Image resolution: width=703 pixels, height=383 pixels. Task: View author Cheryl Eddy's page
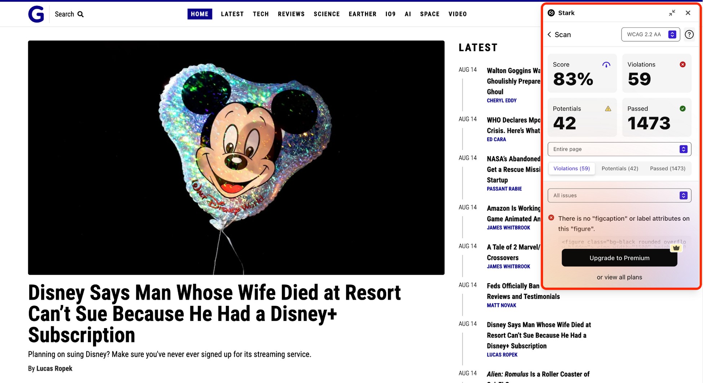click(x=502, y=101)
